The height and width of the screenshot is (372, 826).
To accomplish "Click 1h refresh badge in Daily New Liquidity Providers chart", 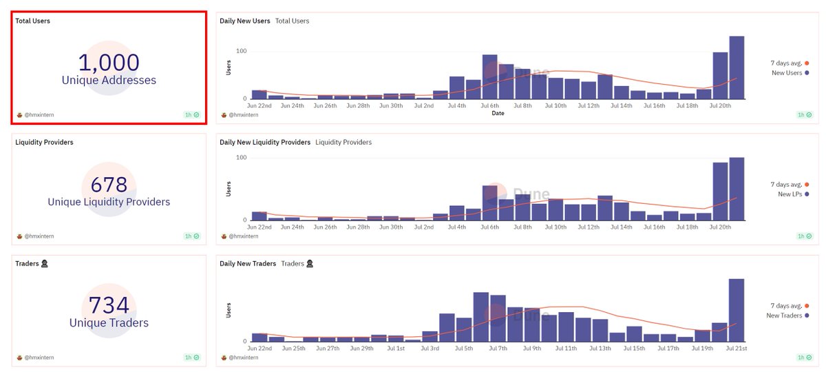I will [x=806, y=236].
